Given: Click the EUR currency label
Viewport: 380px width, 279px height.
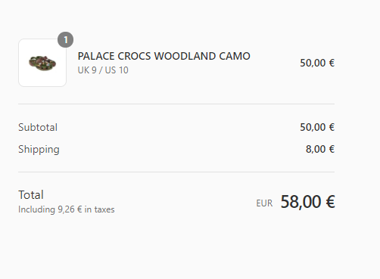Looking at the screenshot, I should coord(264,203).
